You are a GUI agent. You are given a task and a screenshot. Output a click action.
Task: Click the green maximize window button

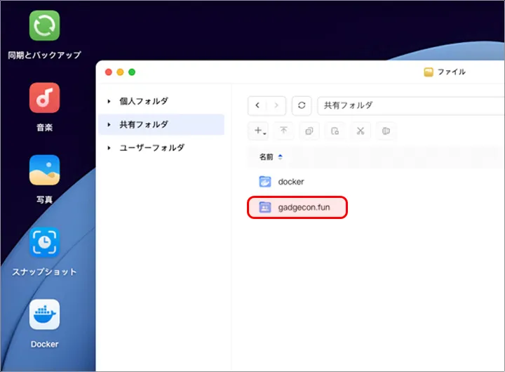(x=132, y=72)
